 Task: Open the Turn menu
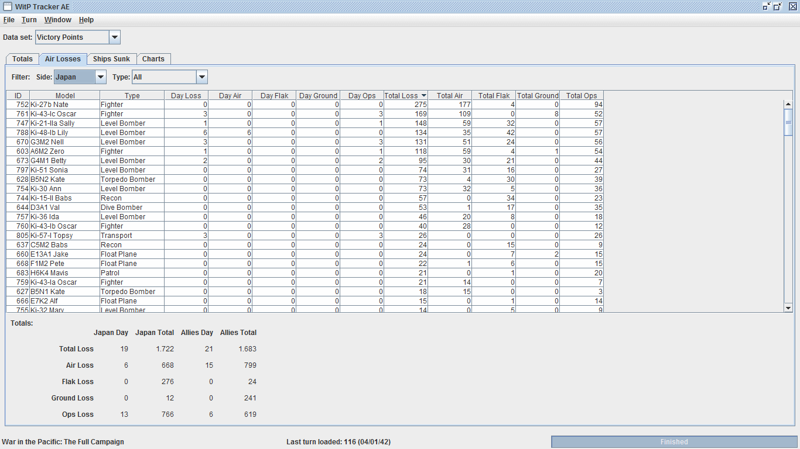(x=29, y=20)
